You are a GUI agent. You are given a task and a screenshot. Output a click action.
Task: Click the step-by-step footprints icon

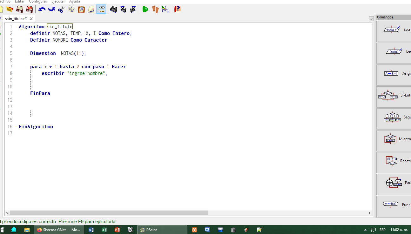pyautogui.click(x=155, y=9)
